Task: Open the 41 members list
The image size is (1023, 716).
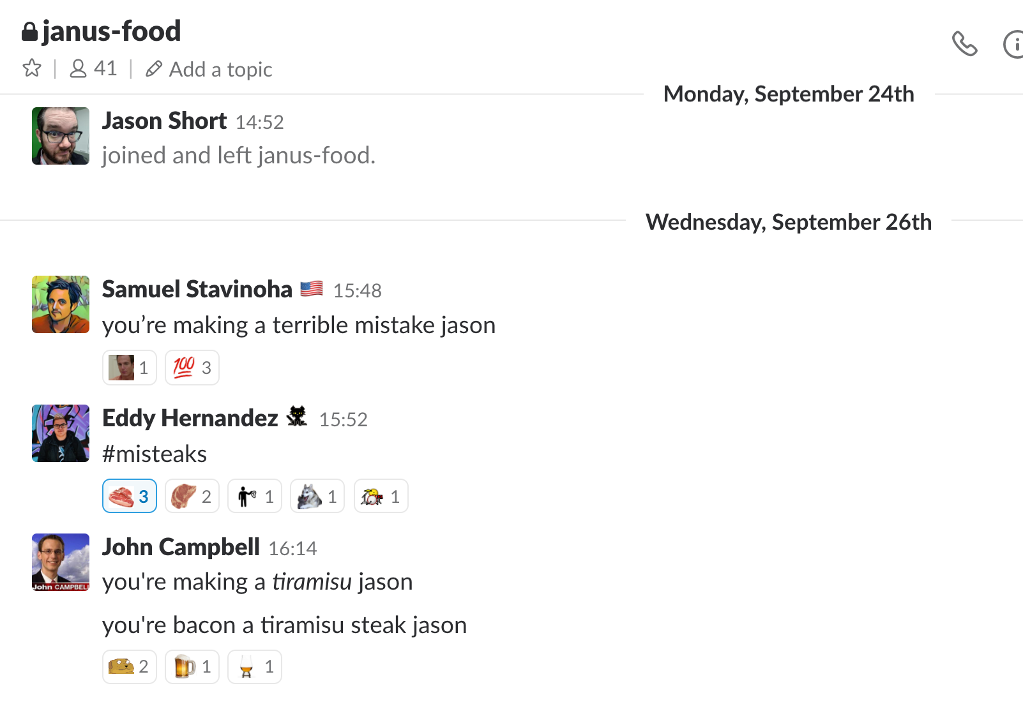Action: [93, 68]
